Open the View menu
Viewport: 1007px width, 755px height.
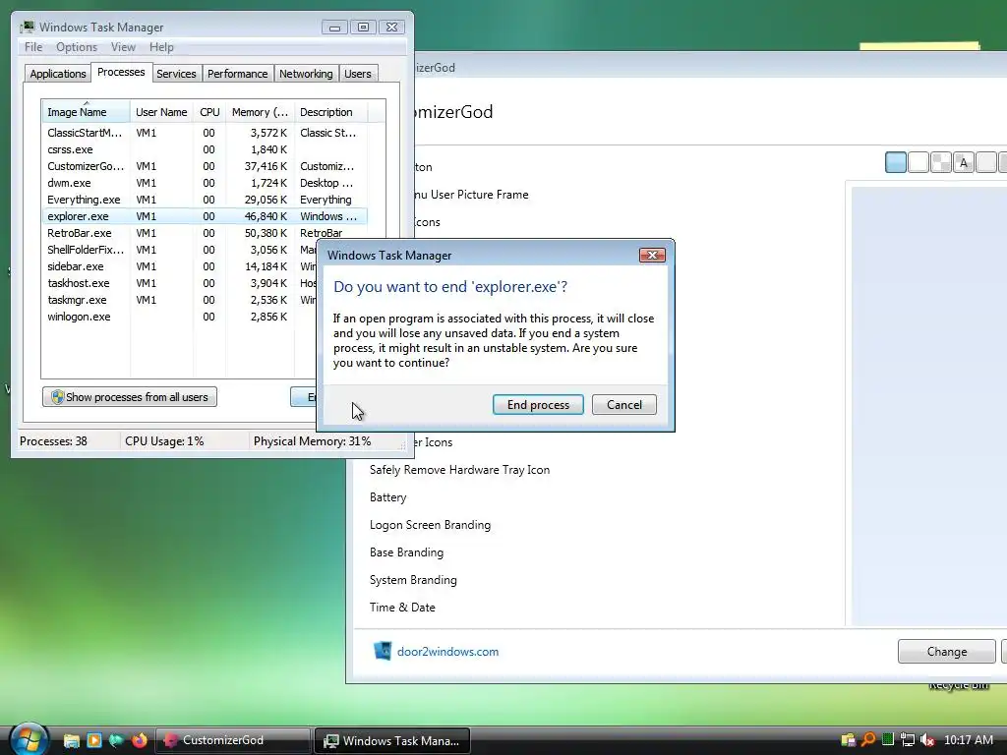click(x=123, y=47)
